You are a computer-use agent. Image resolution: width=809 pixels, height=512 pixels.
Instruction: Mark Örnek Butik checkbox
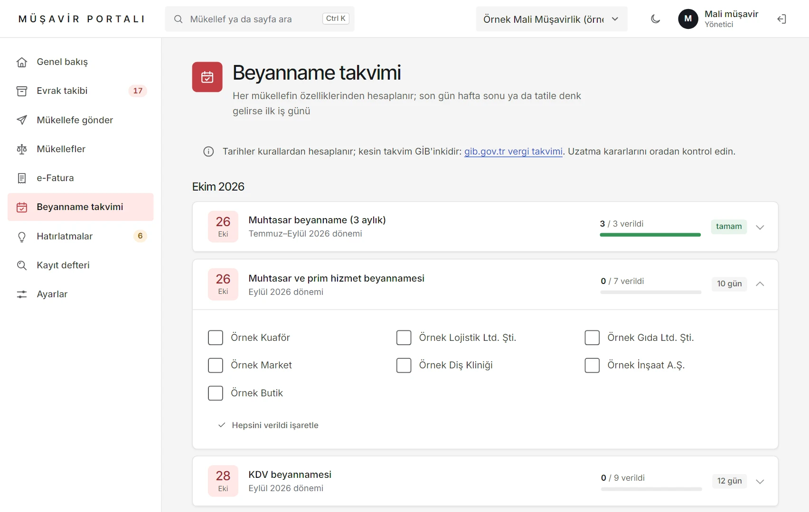tap(216, 393)
